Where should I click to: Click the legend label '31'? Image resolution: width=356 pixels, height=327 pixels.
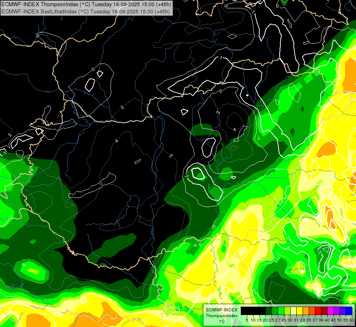click(296, 320)
